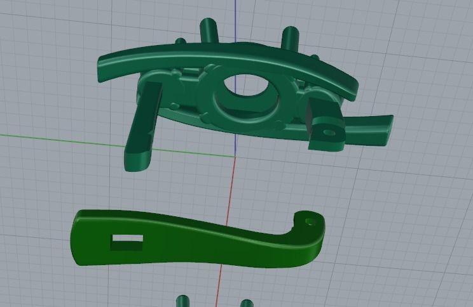Click the rectangular slot in the lever
Screen dimensions: 473x307
click(127, 242)
